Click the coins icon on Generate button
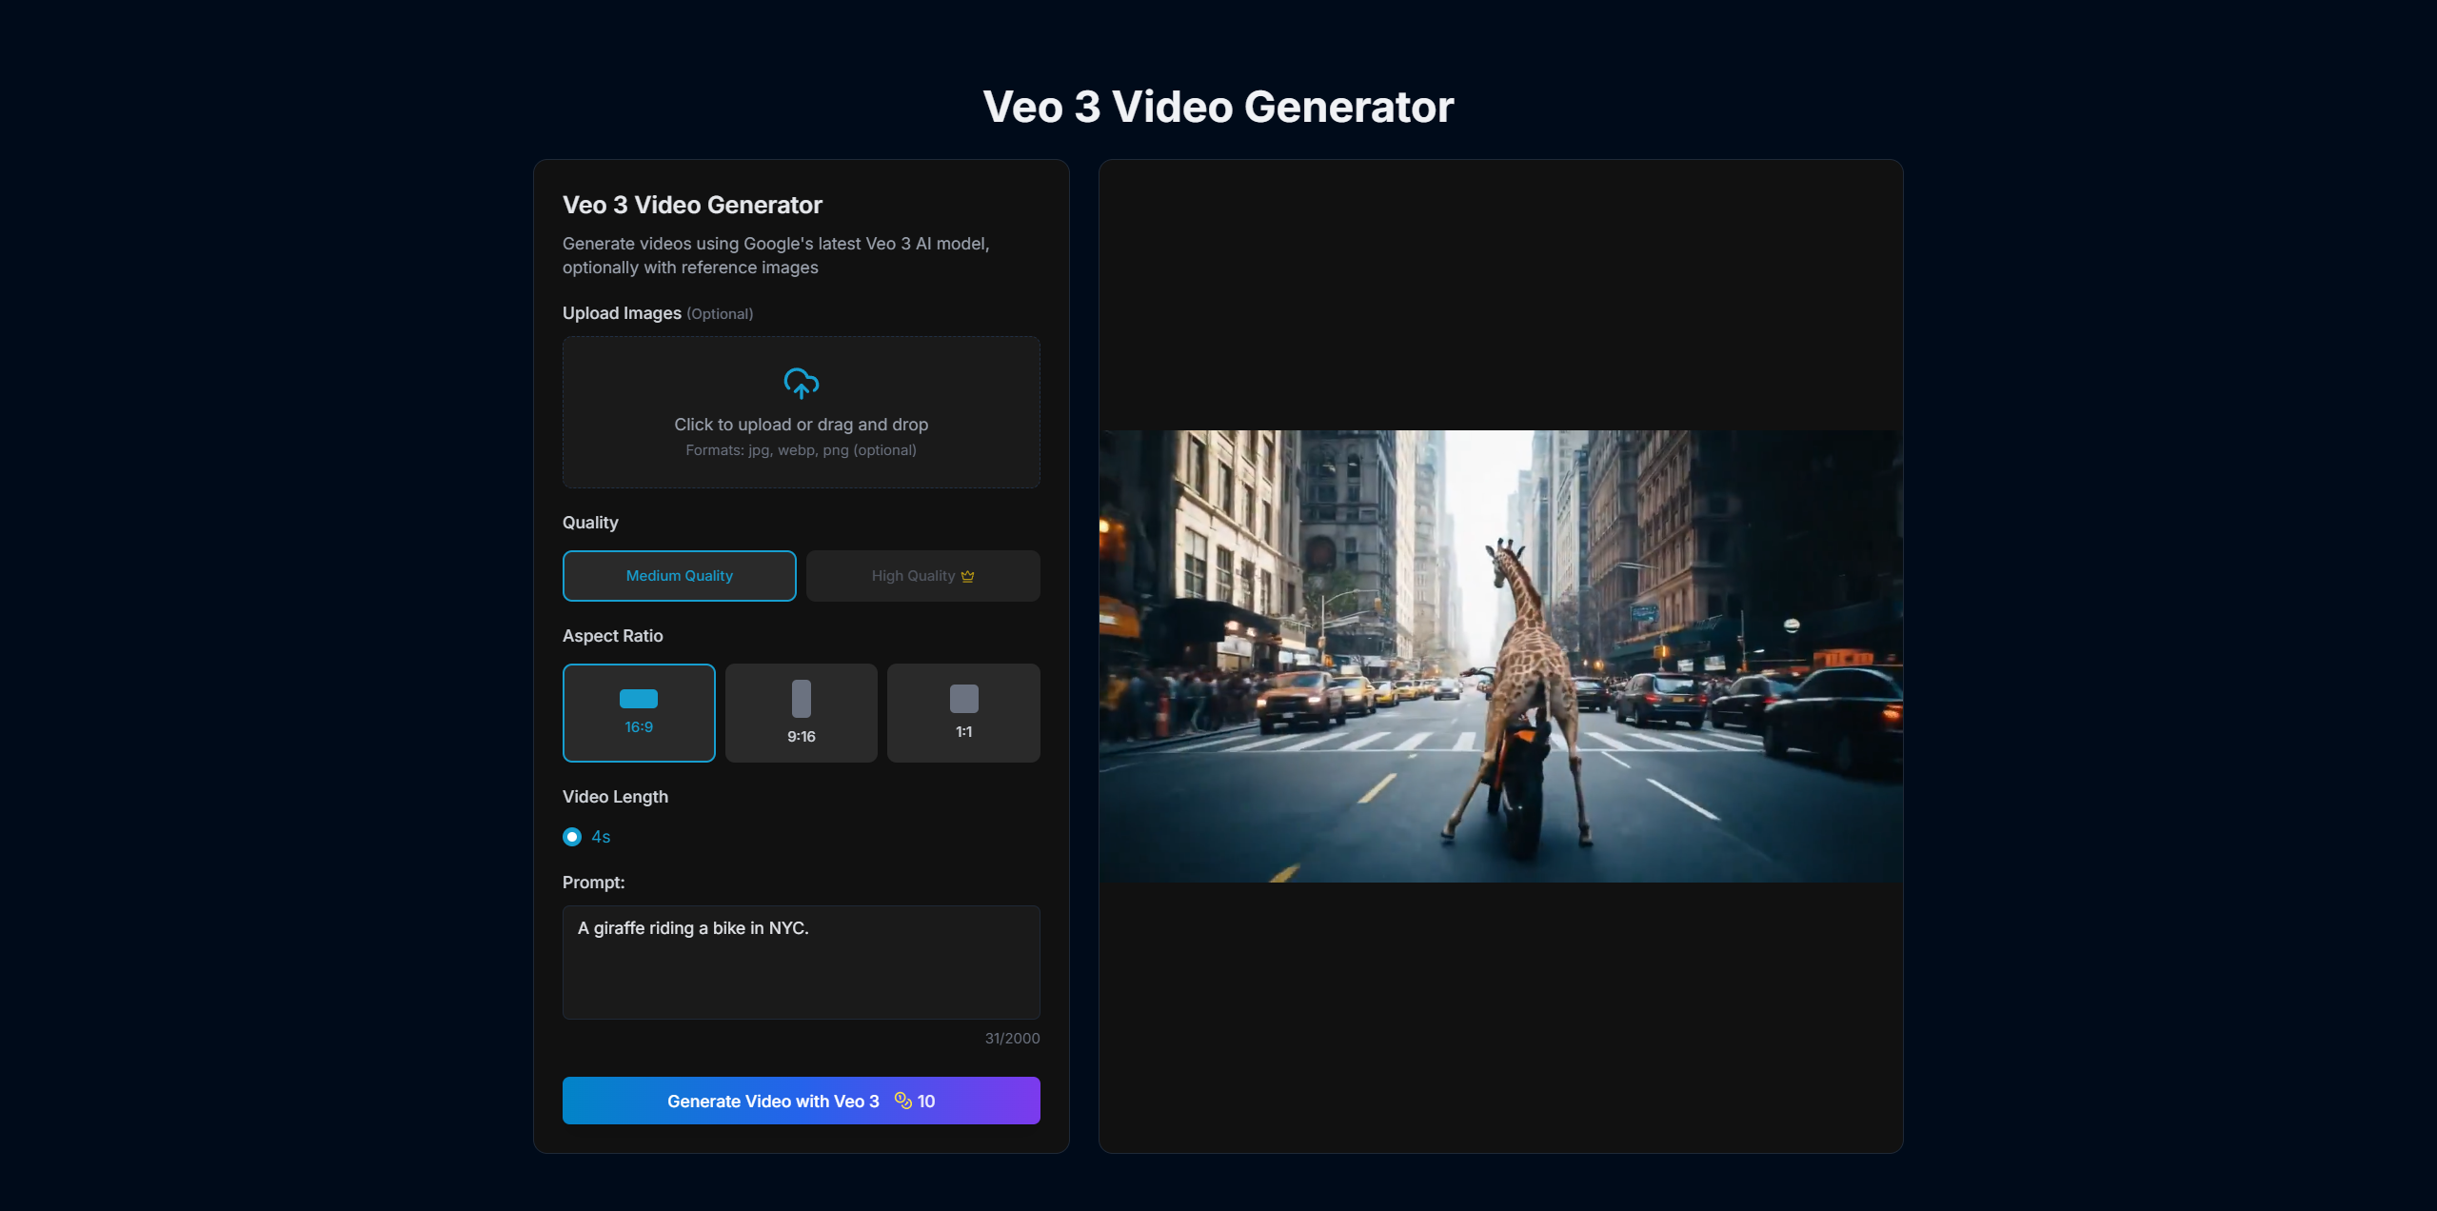 [902, 1101]
